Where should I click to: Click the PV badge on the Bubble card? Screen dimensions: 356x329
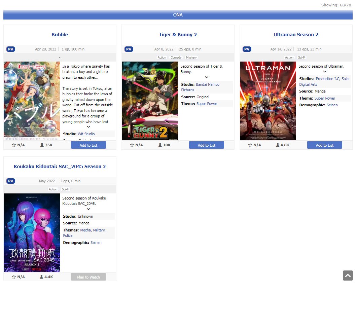11,49
